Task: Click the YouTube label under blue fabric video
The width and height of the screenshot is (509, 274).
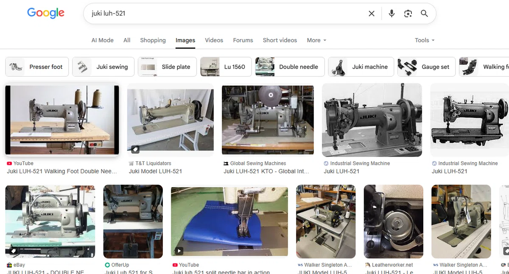Action: tap(189, 265)
